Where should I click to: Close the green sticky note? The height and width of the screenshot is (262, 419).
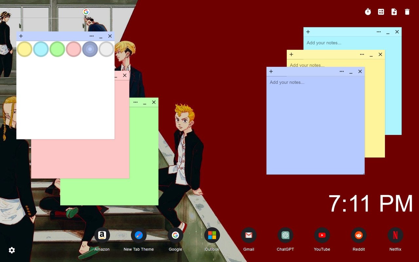coord(154,102)
